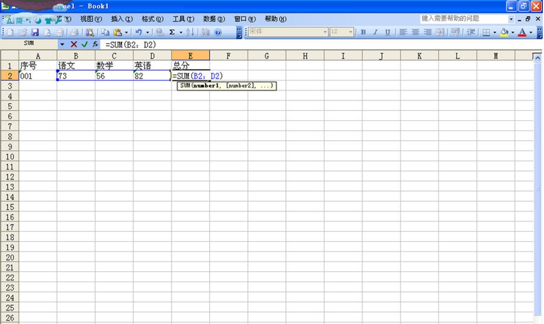Image resolution: width=544 pixels, height=324 pixels.
Task: Toggle Italic formatting
Action: point(375,32)
